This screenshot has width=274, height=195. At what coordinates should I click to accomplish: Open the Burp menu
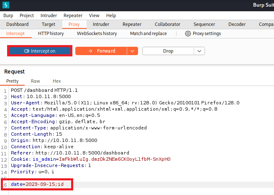tap(8, 15)
